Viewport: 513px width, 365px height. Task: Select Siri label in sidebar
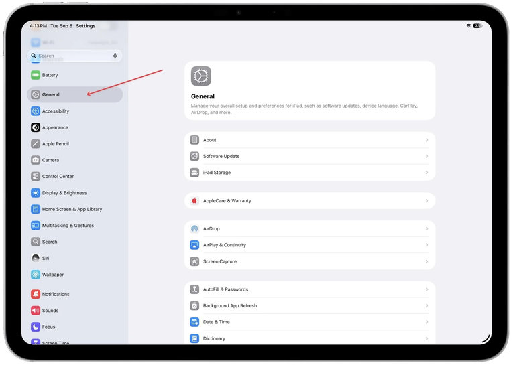pyautogui.click(x=46, y=258)
